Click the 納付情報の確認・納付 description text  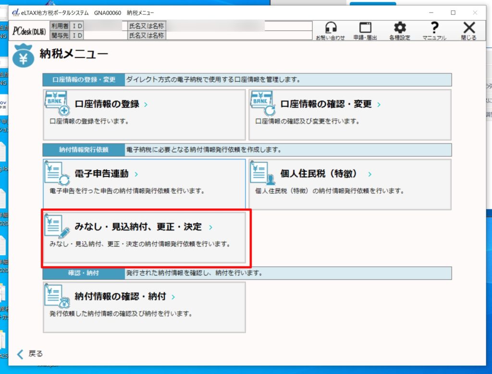121,314
